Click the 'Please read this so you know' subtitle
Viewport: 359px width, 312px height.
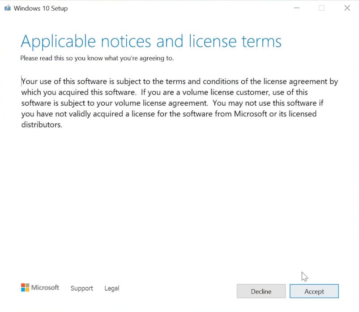click(97, 58)
